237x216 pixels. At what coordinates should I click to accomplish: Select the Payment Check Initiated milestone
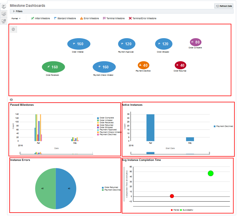pyautogui.click(x=104, y=67)
